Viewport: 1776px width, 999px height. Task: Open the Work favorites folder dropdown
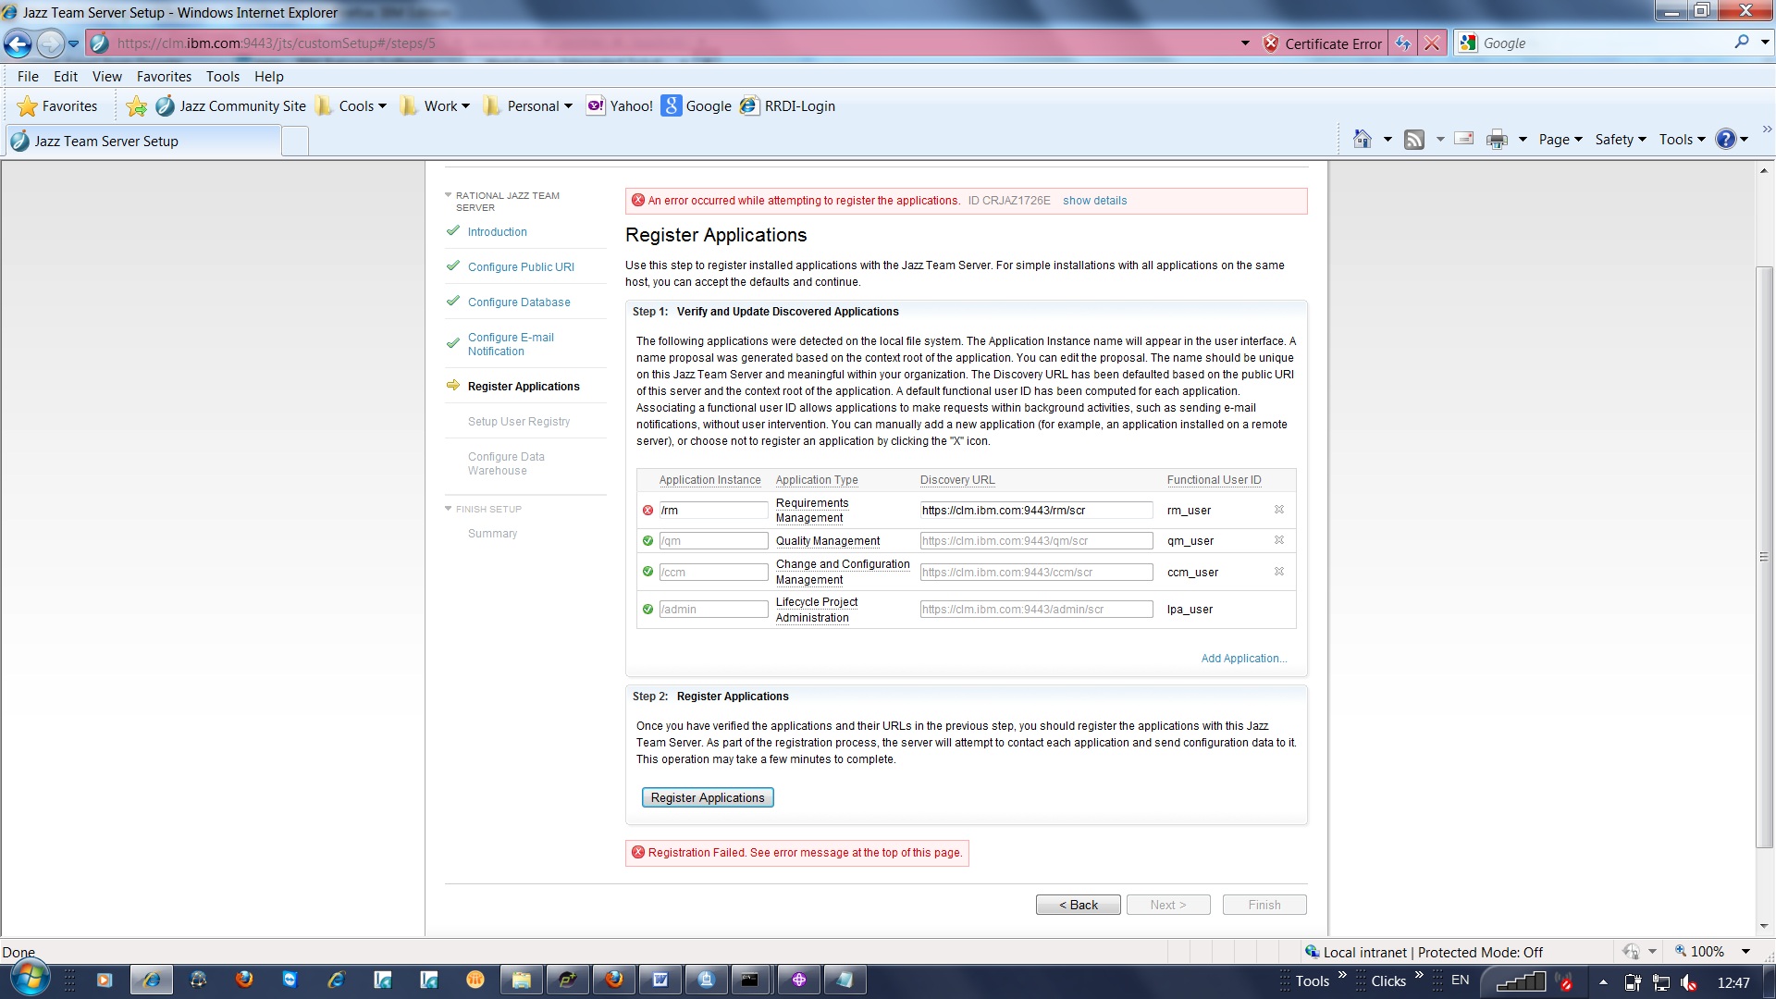[x=435, y=106]
